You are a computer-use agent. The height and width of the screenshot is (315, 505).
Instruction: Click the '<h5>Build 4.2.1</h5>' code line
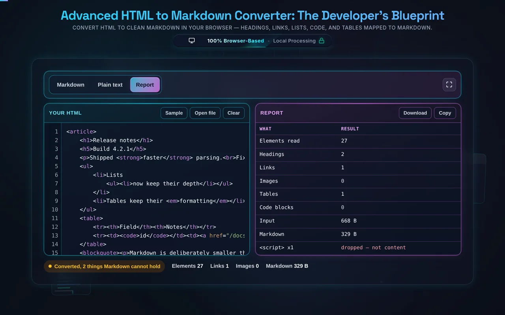[x=113, y=149]
